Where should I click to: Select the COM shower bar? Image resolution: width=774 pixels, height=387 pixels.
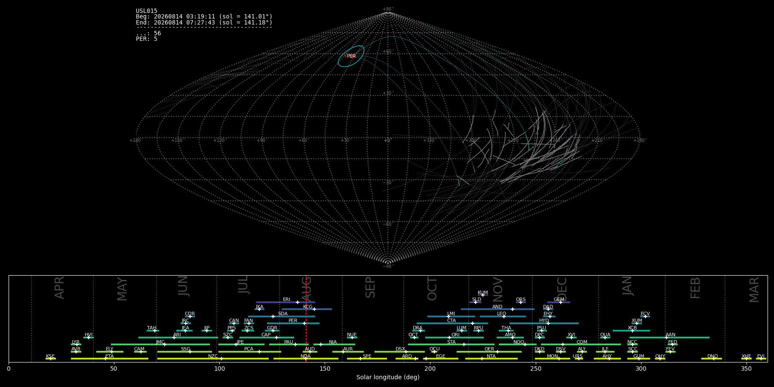tap(581, 344)
